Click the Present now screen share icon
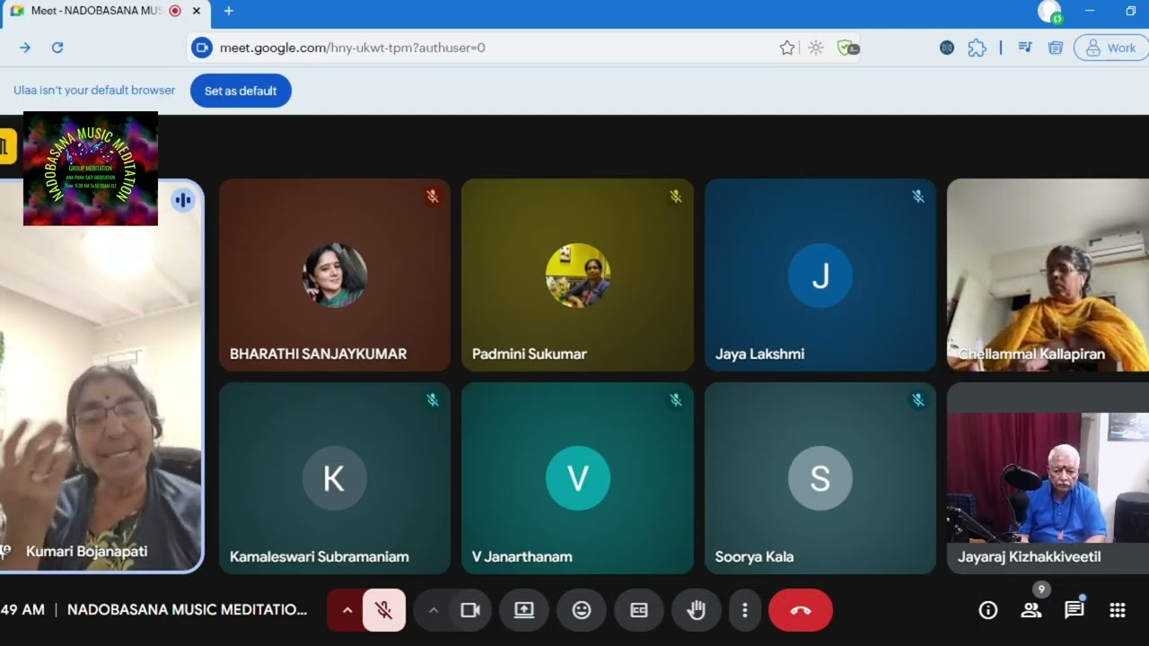This screenshot has width=1149, height=646. (x=523, y=610)
